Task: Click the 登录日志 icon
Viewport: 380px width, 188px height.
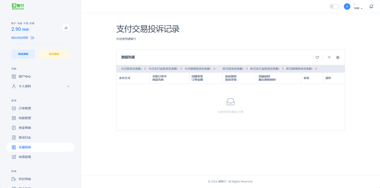Action: click(x=14, y=138)
